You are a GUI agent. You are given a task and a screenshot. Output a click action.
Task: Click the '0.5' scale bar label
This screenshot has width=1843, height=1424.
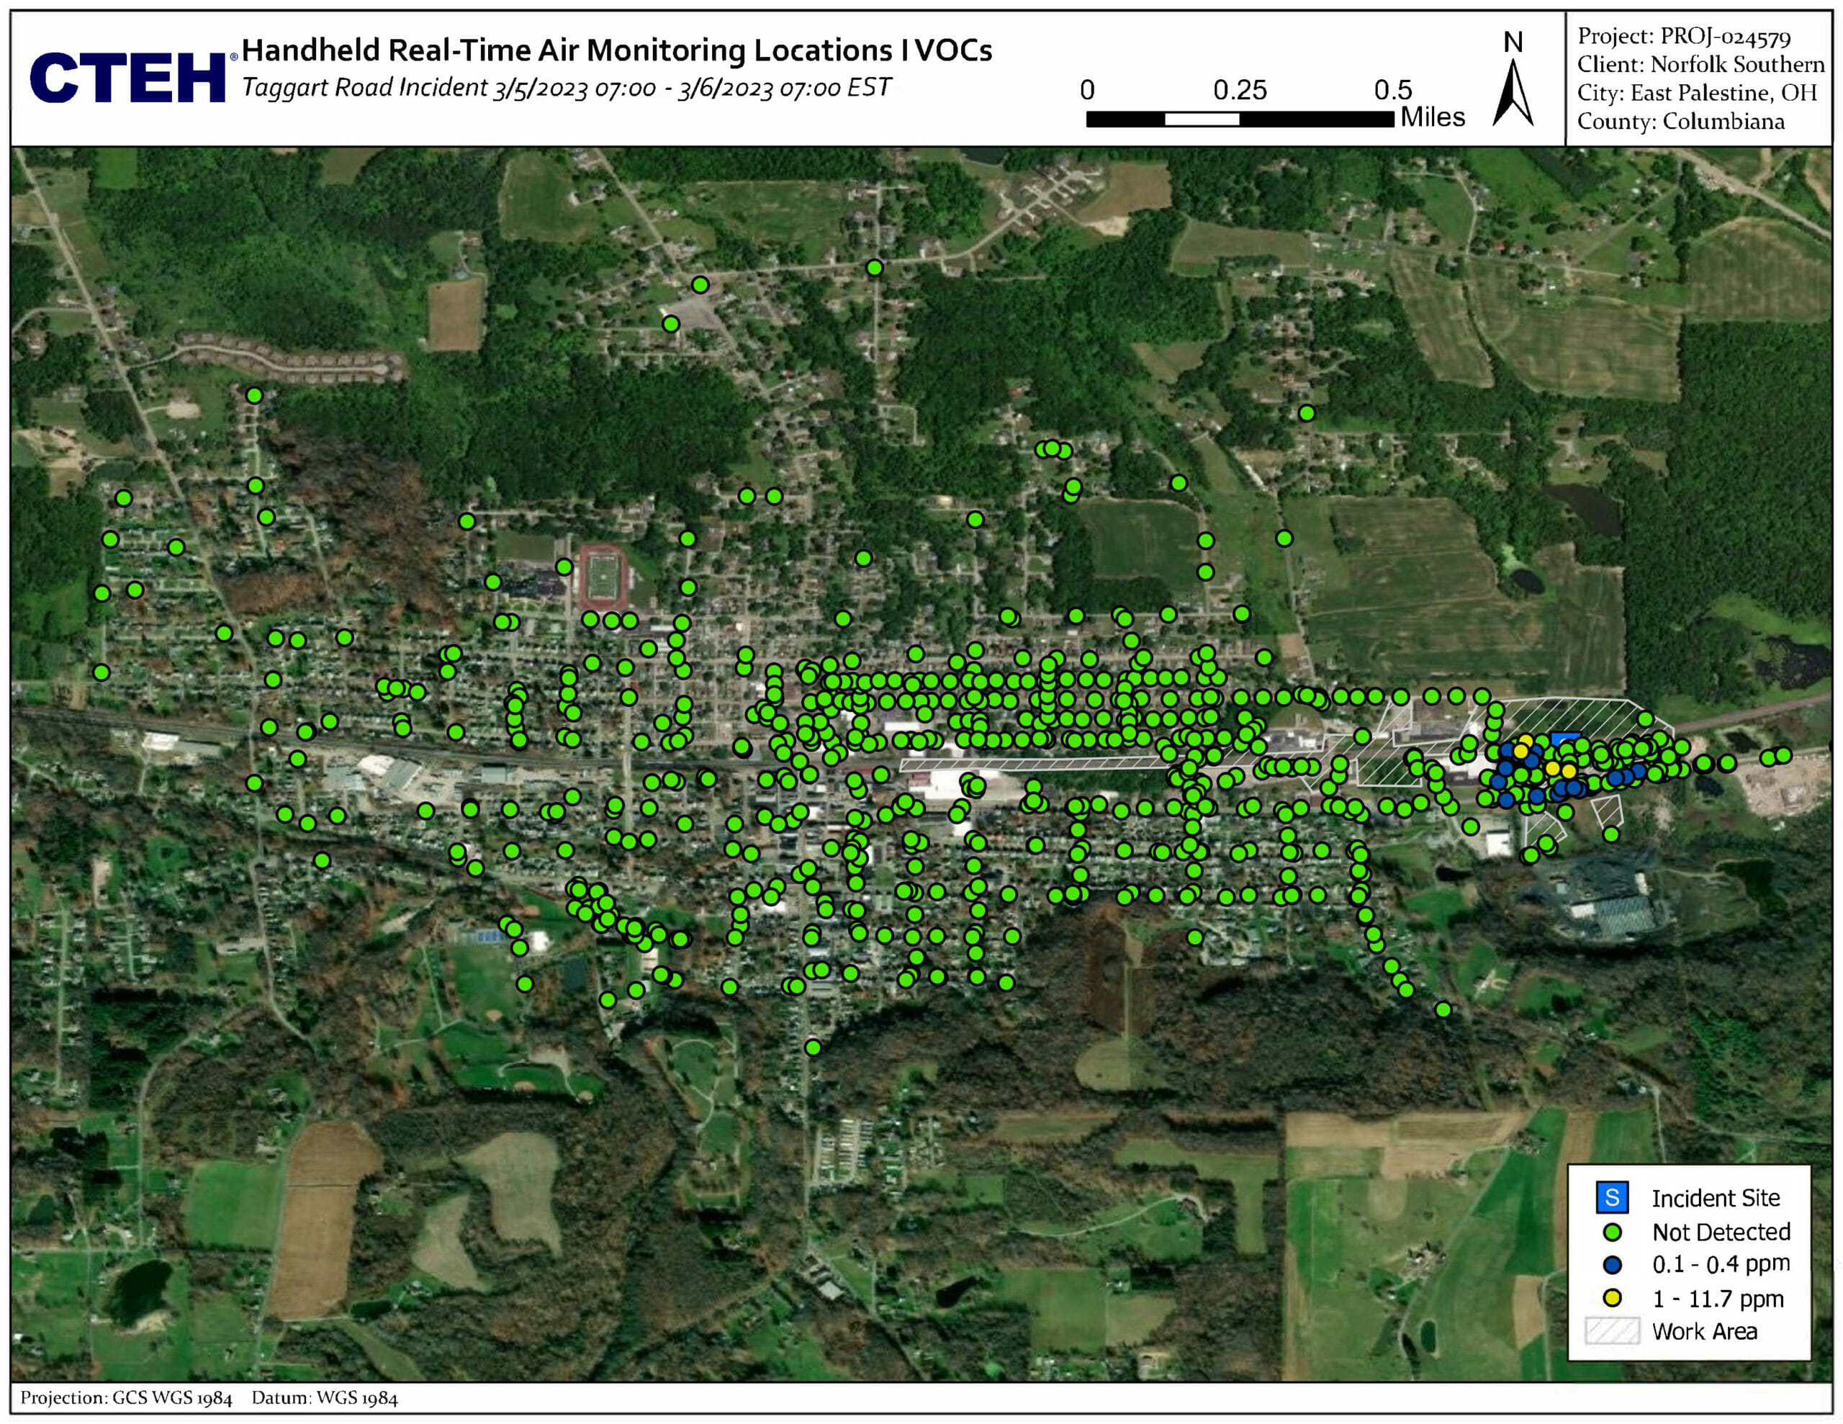[x=1392, y=90]
